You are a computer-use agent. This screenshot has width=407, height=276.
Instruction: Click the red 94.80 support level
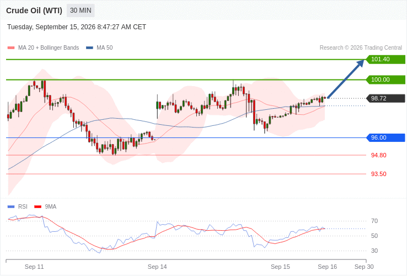coord(378,156)
